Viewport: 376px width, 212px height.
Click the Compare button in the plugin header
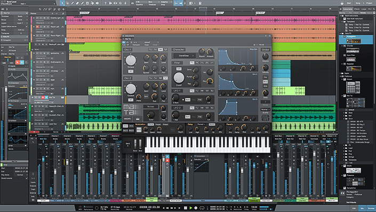136,45
